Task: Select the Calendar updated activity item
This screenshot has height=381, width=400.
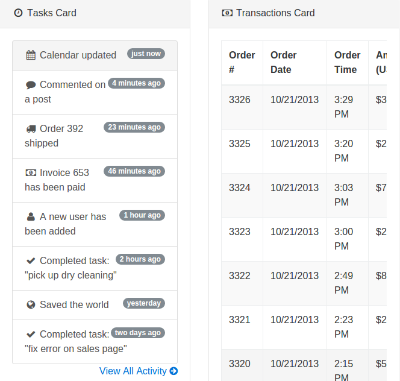Action: pyautogui.click(x=95, y=55)
